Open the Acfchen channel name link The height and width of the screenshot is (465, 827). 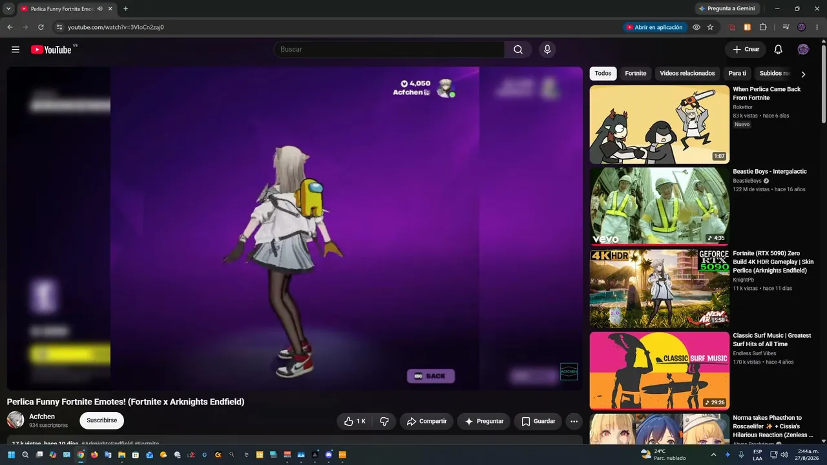coord(42,417)
